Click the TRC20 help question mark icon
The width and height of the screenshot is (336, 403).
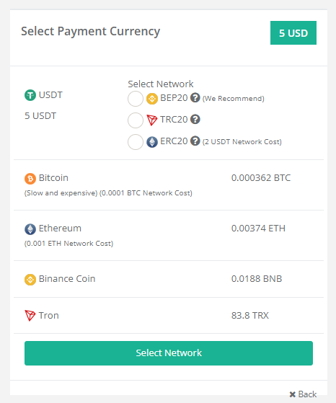click(x=195, y=119)
